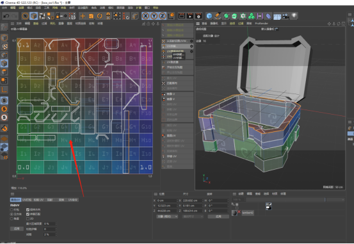Viewport: 354px width, 244px height.
Task: Open the size mode dropdown in coordinates panel
Action: pyautogui.click(x=193, y=216)
